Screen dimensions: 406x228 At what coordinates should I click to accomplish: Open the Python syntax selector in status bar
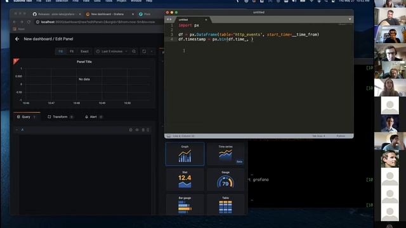pos(341,136)
